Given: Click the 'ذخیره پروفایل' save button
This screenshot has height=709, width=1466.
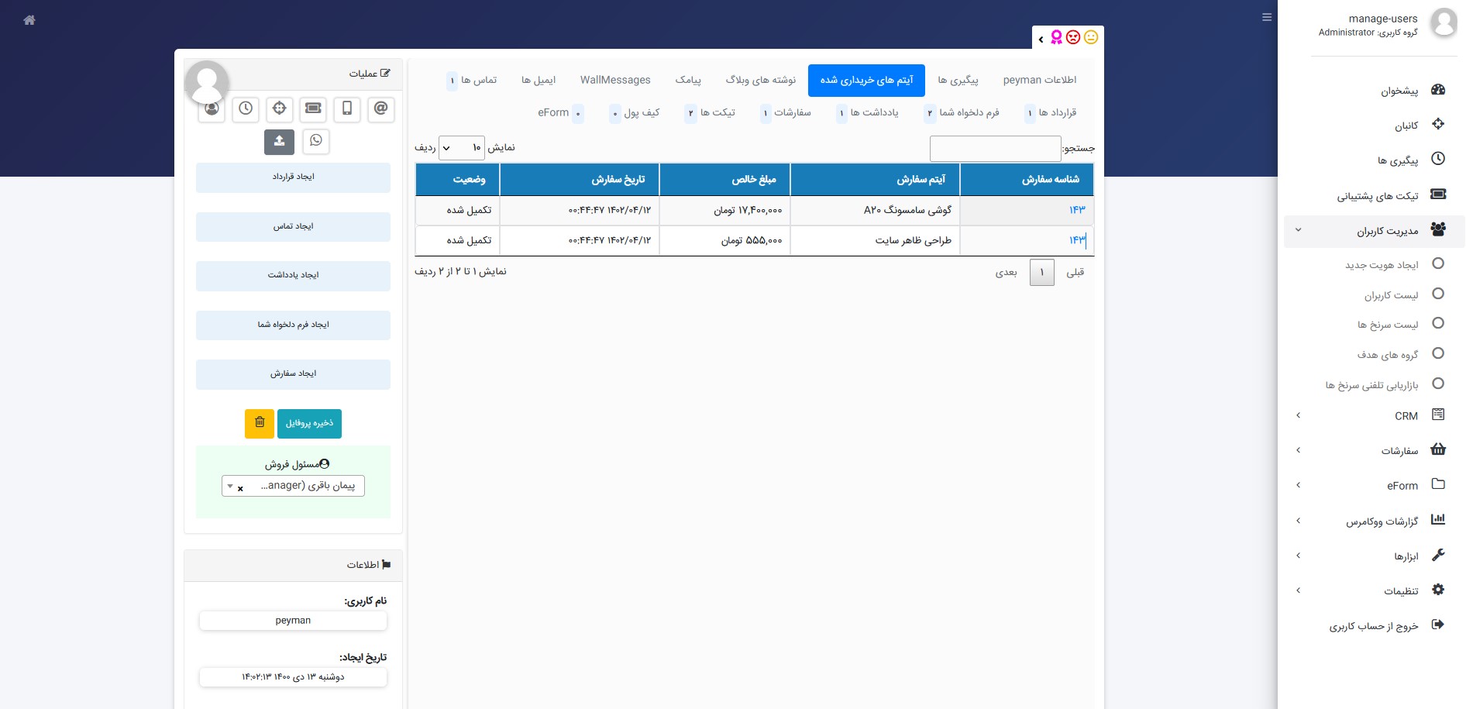Looking at the screenshot, I should tap(309, 423).
